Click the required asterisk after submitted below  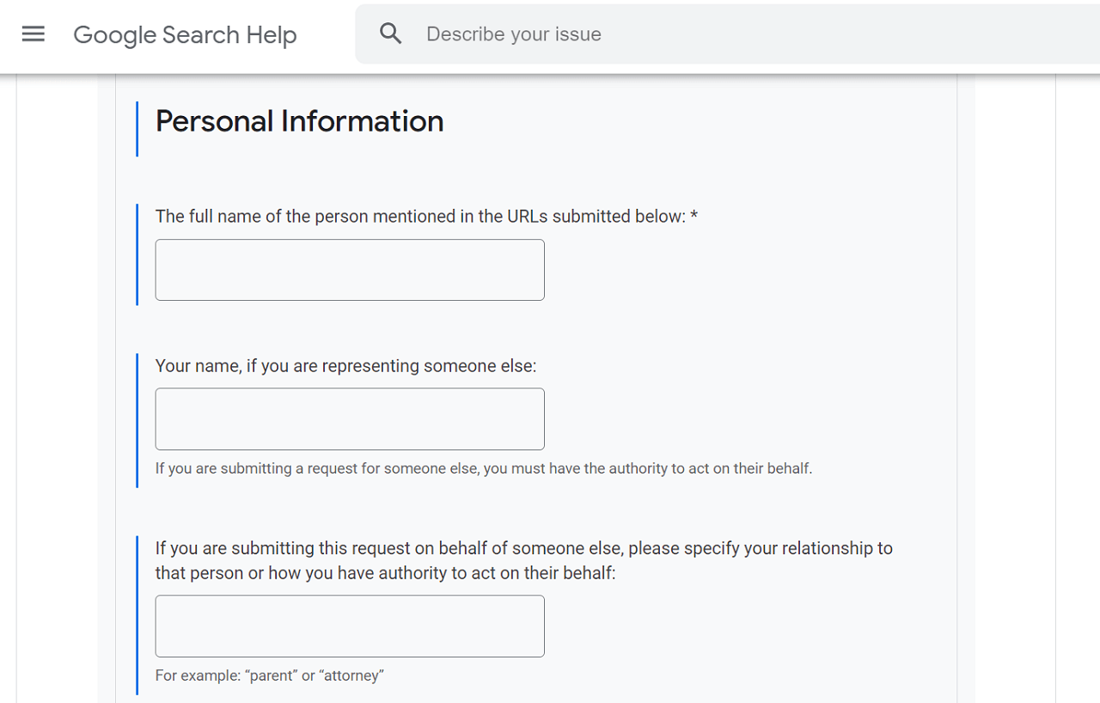[694, 217]
